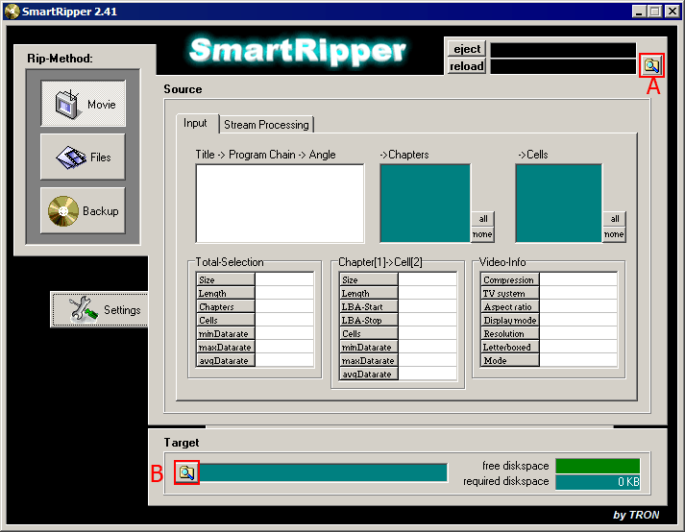Select none under Cells
The image size is (685, 532).
614,234
